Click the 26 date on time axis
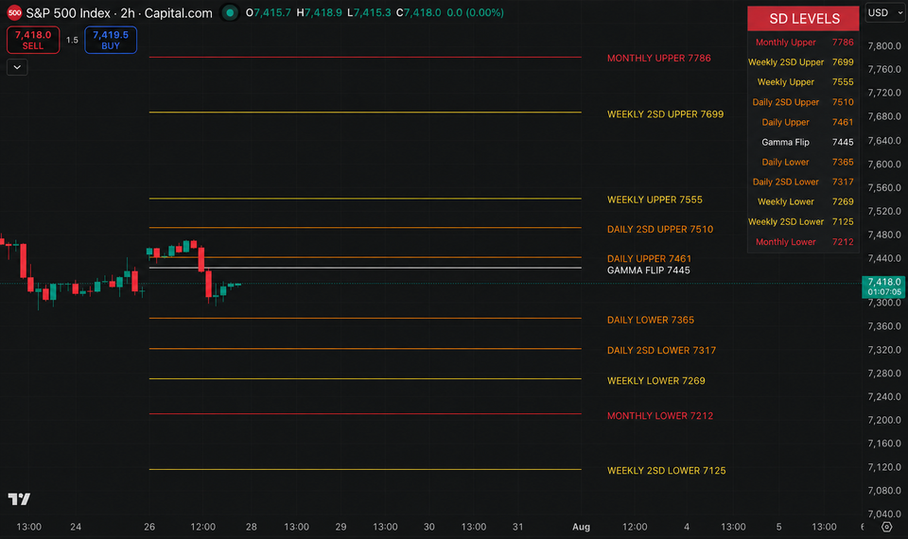908x539 pixels. point(149,527)
